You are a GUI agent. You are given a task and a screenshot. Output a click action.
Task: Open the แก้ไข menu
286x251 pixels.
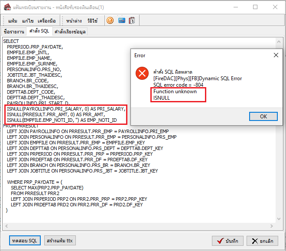point(28,21)
